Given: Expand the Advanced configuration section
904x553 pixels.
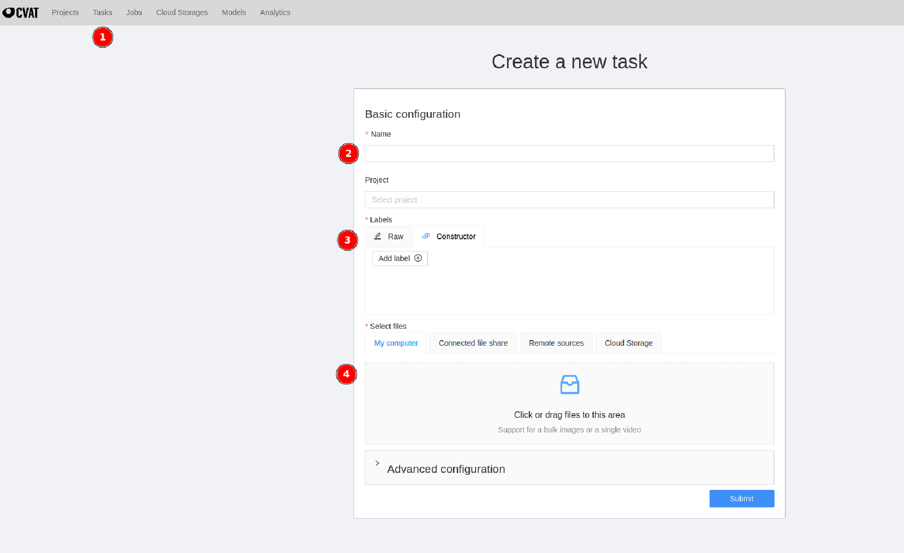Looking at the screenshot, I should coord(445,469).
